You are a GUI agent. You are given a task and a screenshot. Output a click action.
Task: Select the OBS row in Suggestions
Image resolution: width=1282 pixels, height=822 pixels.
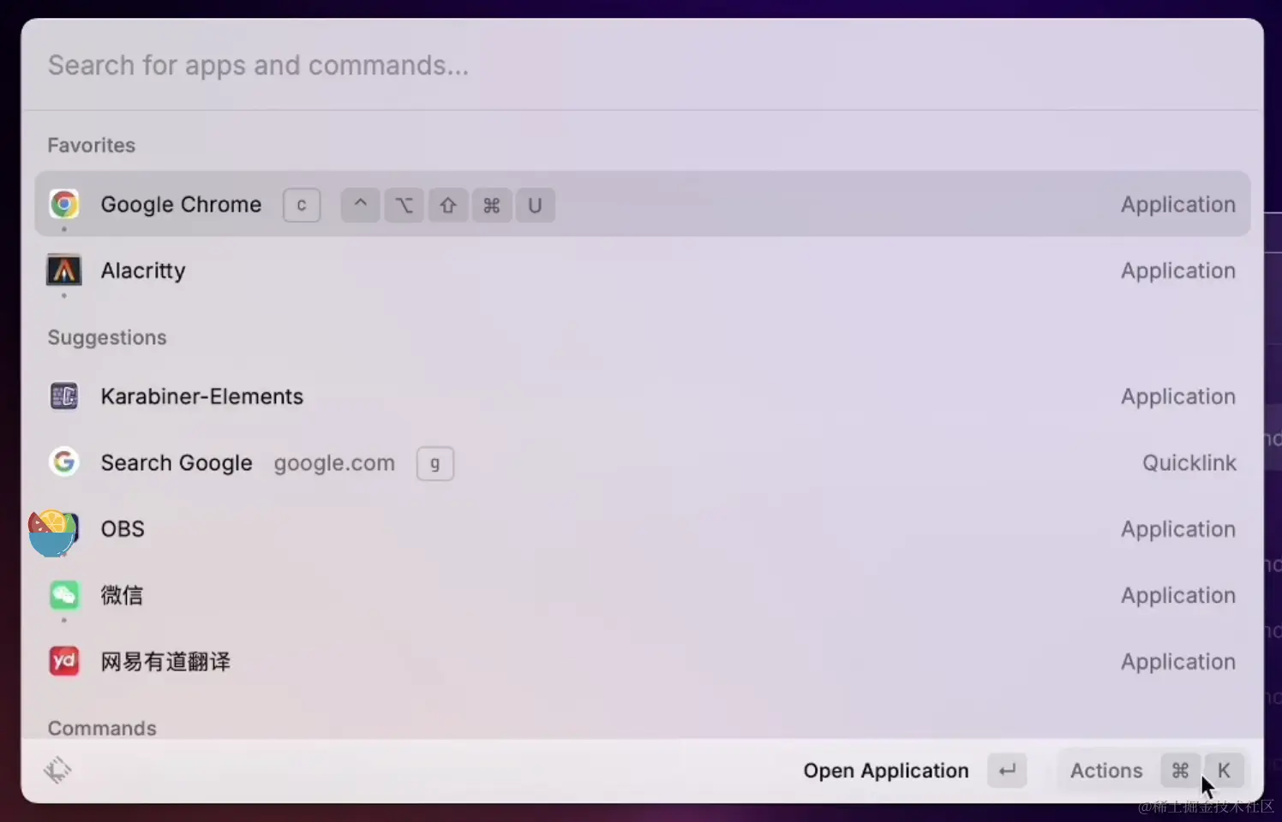click(x=643, y=529)
